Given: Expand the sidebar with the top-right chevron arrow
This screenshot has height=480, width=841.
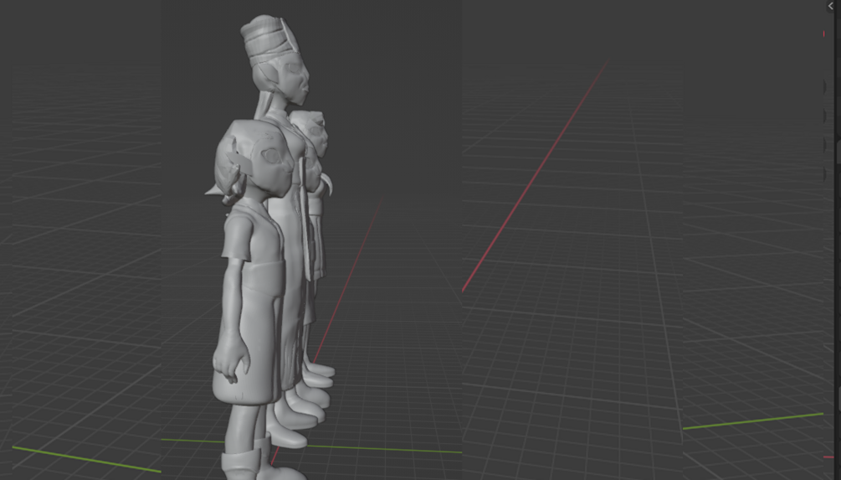Looking at the screenshot, I should pyautogui.click(x=831, y=6).
